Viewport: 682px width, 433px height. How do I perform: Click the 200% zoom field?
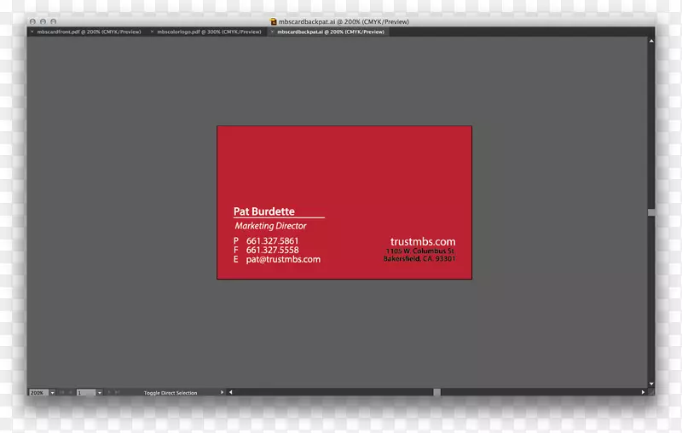tap(38, 393)
